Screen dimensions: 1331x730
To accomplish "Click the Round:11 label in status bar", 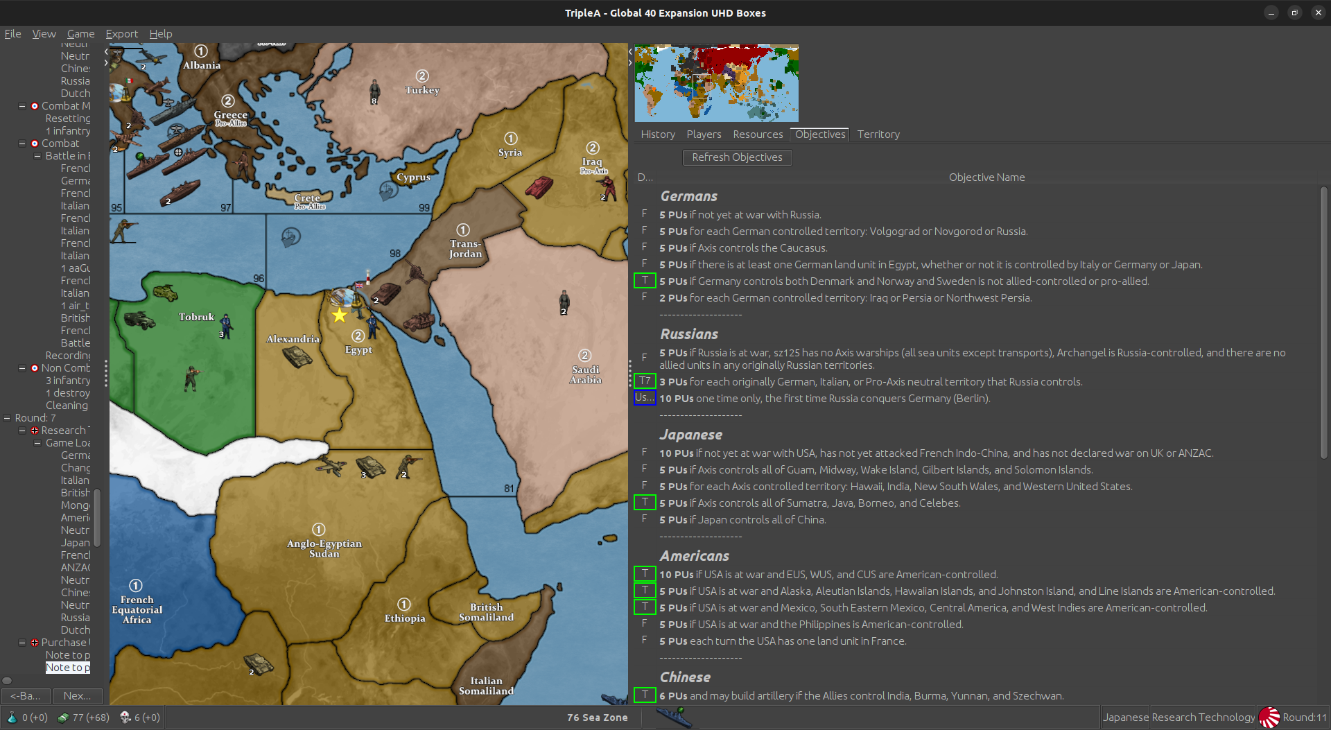I will tap(1305, 718).
